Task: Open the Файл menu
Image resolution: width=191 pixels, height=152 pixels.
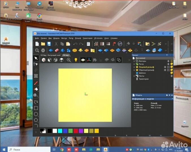Action: pos(37,38)
